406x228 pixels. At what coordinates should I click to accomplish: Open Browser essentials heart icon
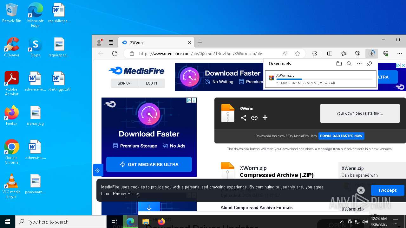(386, 54)
